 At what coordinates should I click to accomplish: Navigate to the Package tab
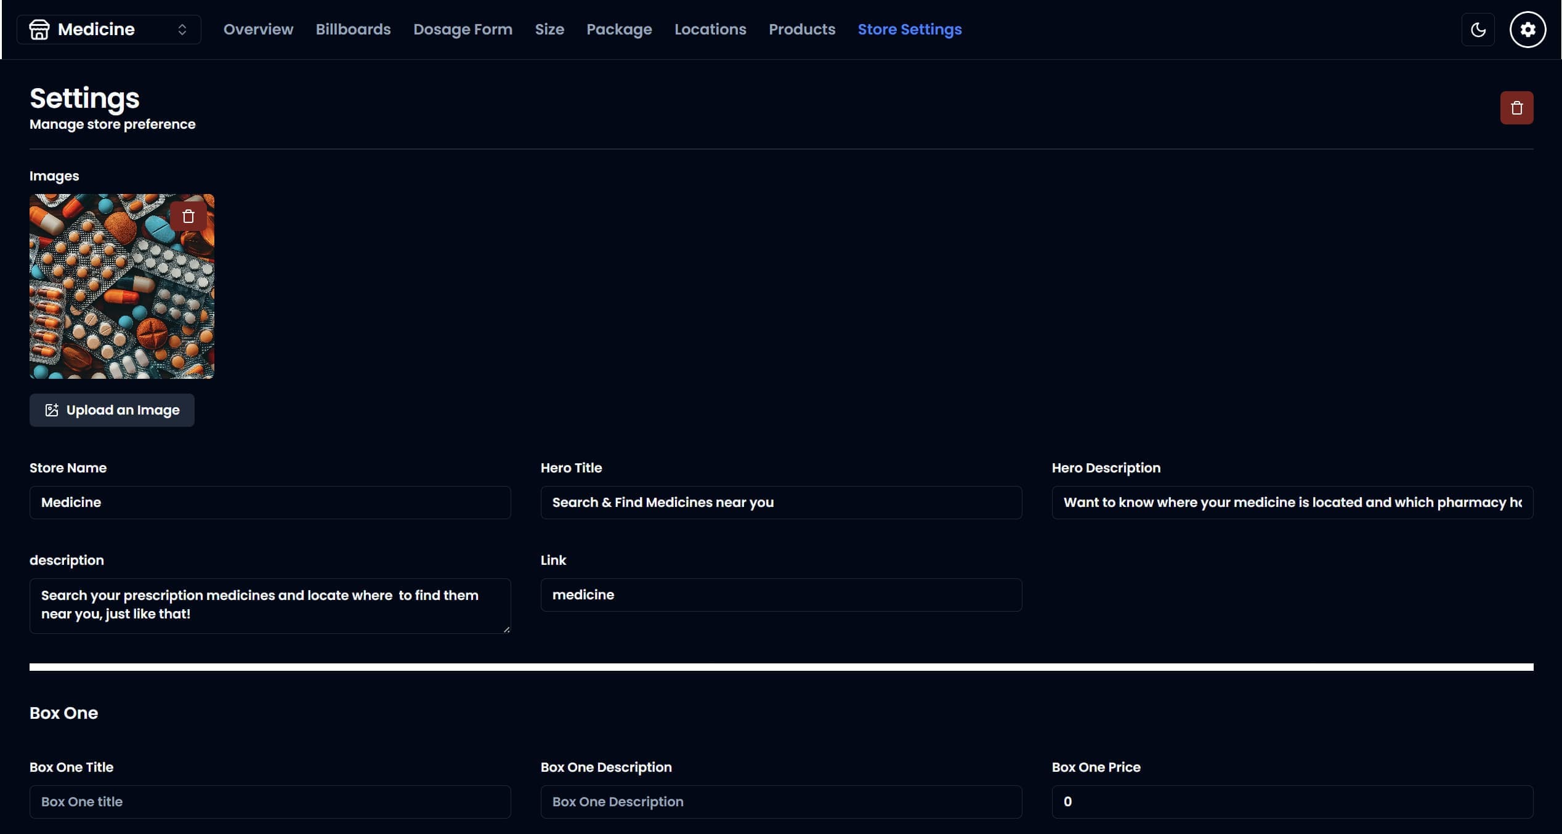pyautogui.click(x=618, y=30)
